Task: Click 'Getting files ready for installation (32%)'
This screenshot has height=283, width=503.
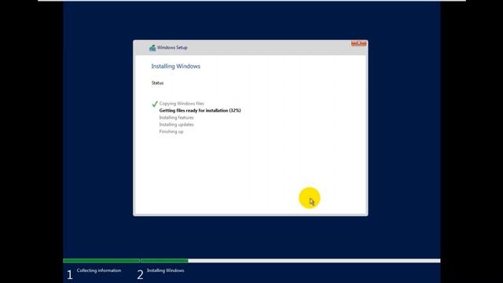Action: click(200, 110)
